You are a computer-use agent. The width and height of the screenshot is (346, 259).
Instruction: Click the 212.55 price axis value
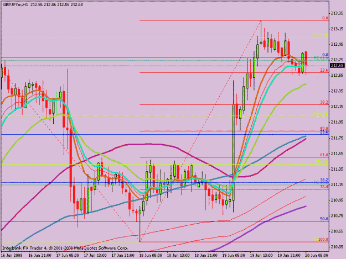337,76
